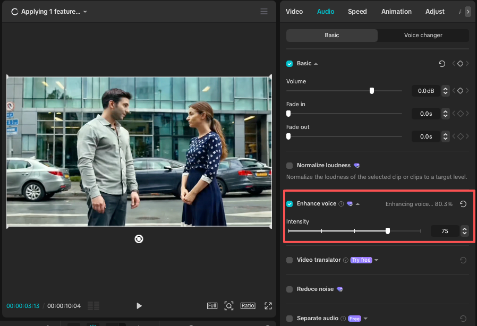Click the grid view icon near the timecode

coord(93,306)
